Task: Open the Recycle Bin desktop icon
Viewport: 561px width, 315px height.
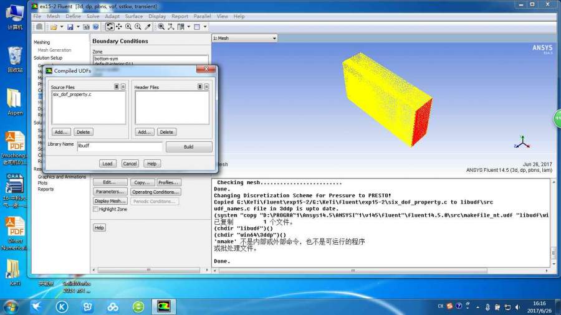Action: coord(15,60)
